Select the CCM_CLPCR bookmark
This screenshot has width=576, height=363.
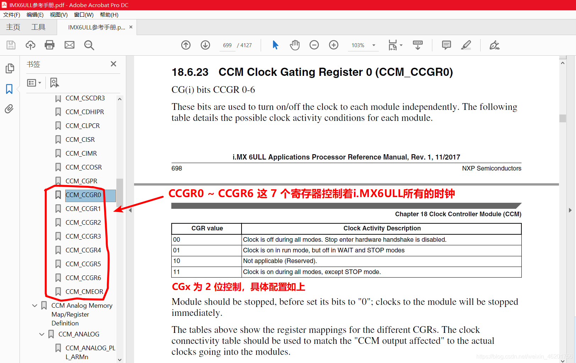pos(83,126)
